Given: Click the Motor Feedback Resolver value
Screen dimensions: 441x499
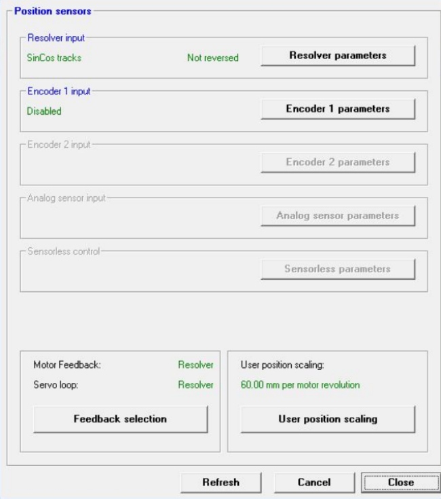Looking at the screenshot, I should point(195,365).
